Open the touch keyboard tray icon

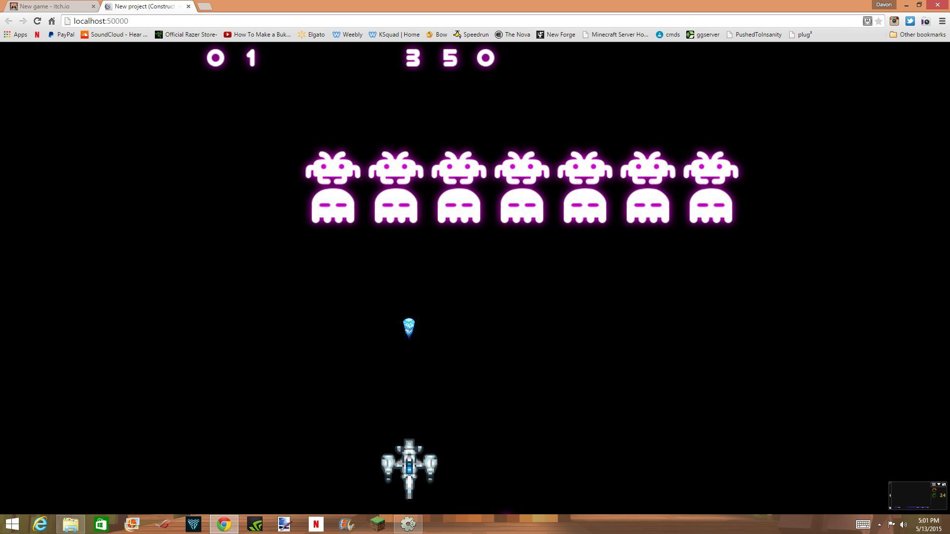pos(863,525)
